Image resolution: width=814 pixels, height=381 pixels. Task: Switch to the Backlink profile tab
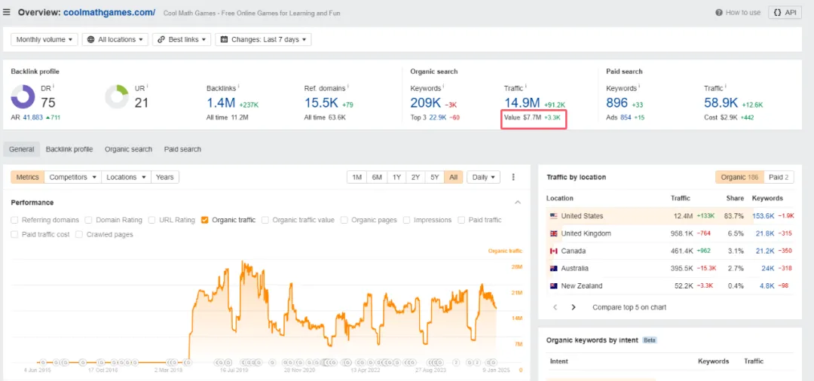[69, 149]
